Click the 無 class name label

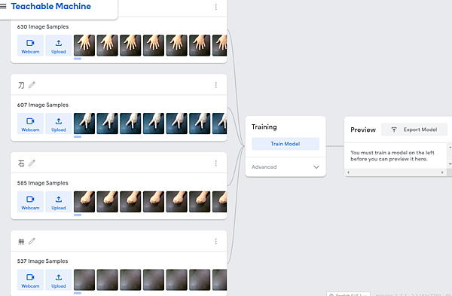(x=21, y=242)
